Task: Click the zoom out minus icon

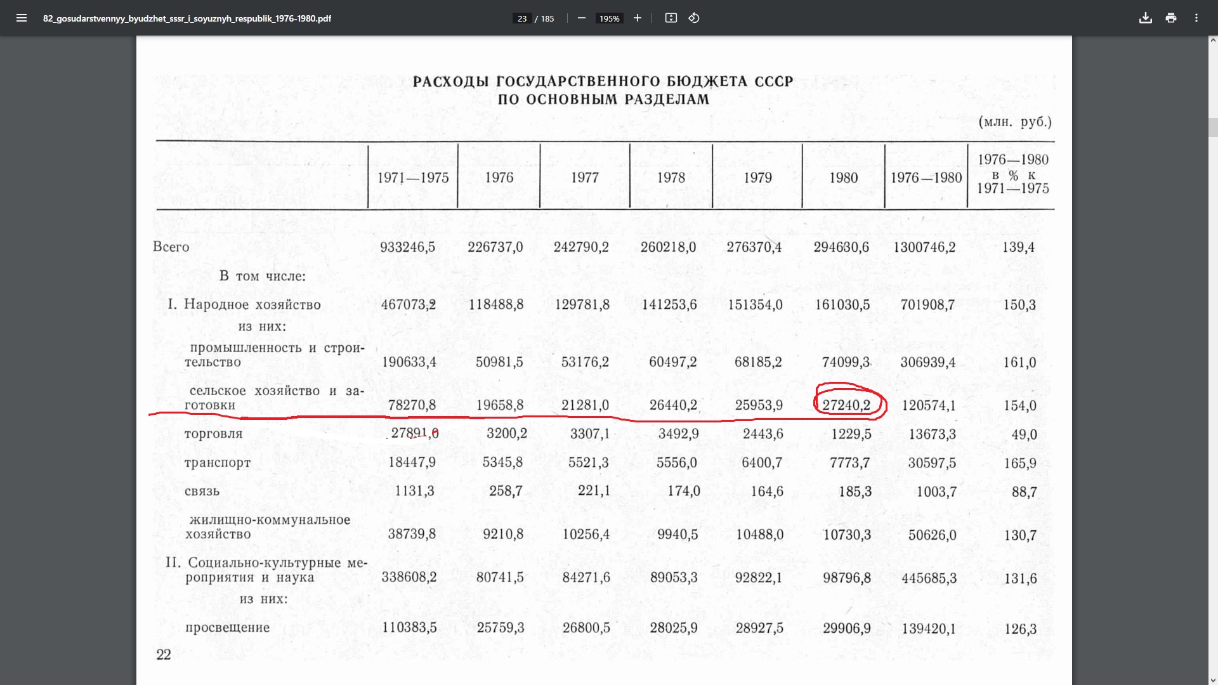Action: tap(581, 18)
